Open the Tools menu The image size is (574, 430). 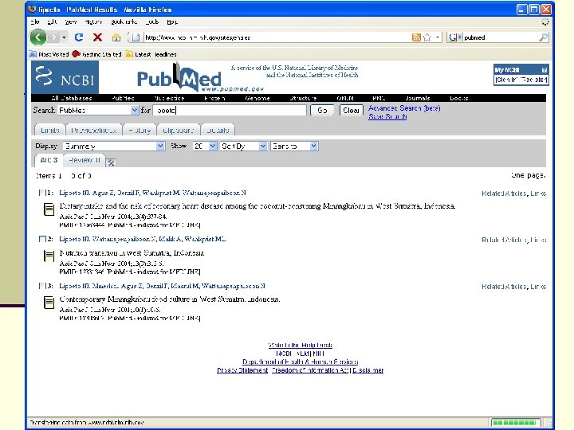(x=152, y=22)
